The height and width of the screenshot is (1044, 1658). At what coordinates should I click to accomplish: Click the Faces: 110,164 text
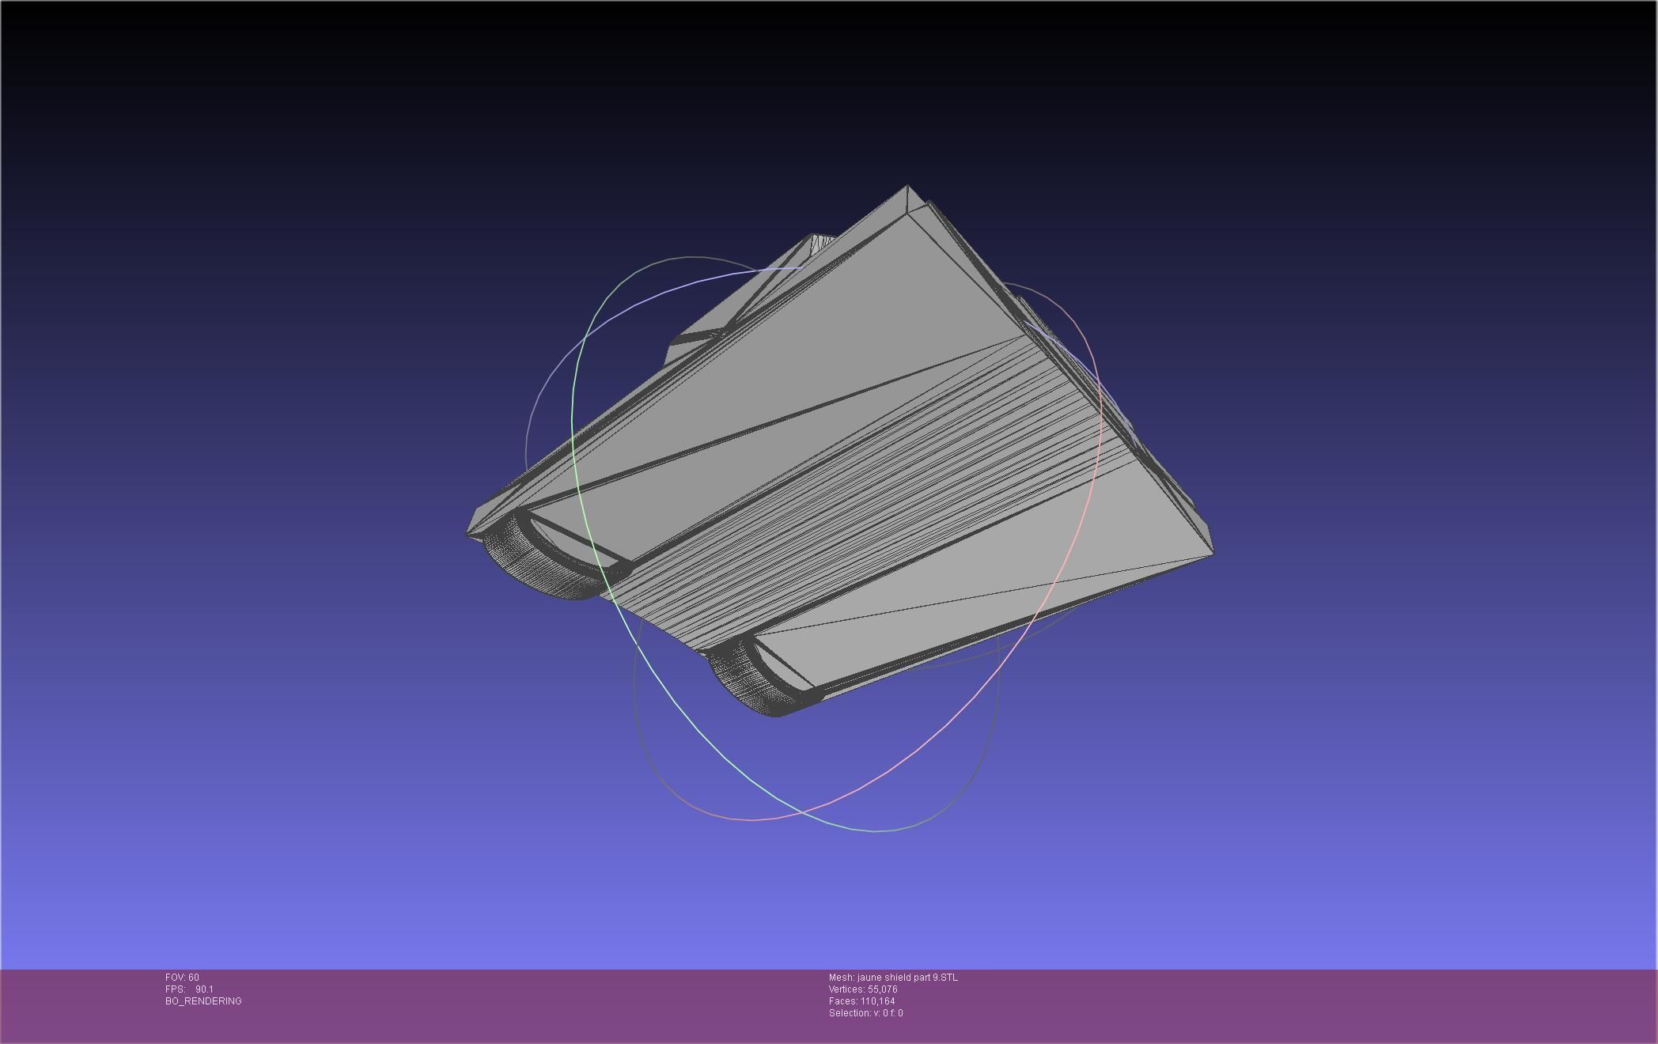(x=862, y=1001)
